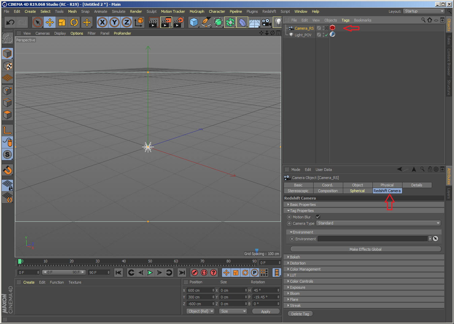Click the Apply button

point(266,312)
